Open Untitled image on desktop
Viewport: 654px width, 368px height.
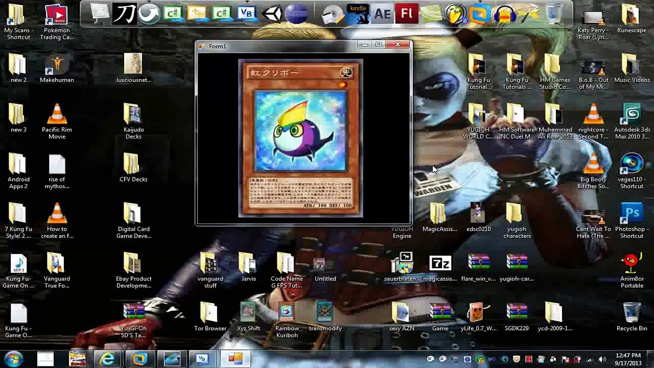[x=325, y=267]
